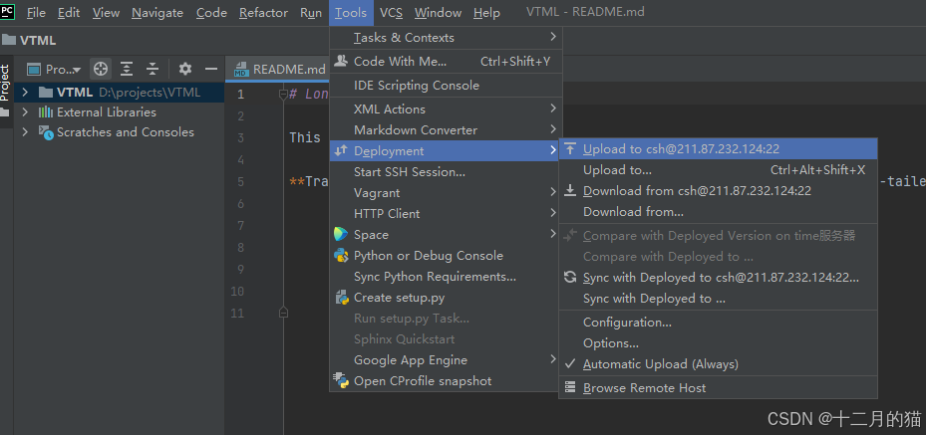This screenshot has height=435, width=926.
Task: Click the Space logo icon
Action: pos(341,235)
